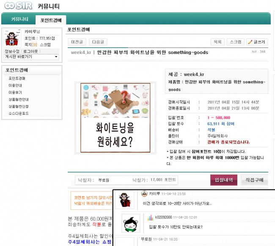Screen dimensions: 275x246
Task: Click the colorful level icon beside k02092000
Action: tap(150, 217)
